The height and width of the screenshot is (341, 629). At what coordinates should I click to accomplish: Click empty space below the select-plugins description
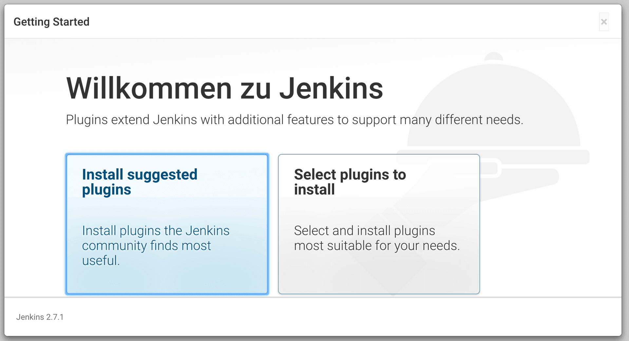point(379,275)
